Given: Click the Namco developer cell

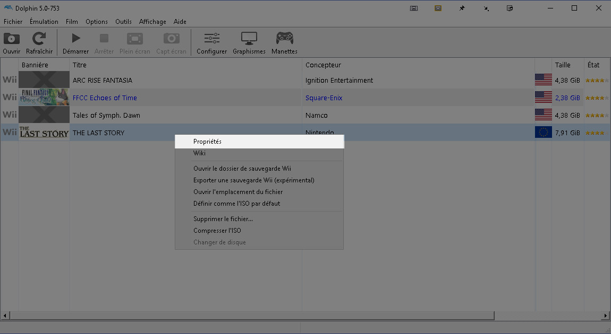Looking at the screenshot, I should coord(317,116).
